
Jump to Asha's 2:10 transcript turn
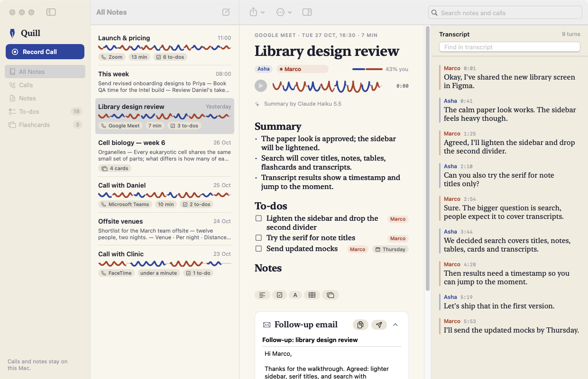click(510, 175)
